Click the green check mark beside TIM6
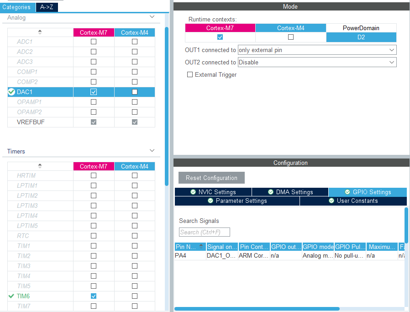Viewport: 410px width, 312px height. click(11, 296)
